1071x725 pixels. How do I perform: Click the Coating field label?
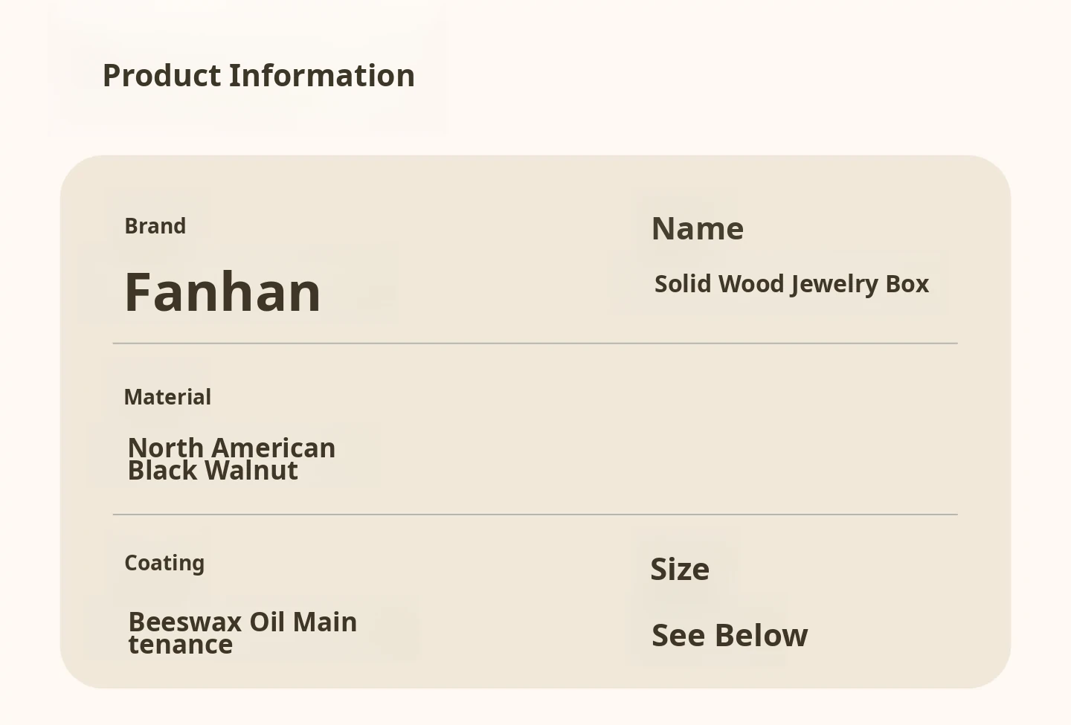(x=164, y=563)
